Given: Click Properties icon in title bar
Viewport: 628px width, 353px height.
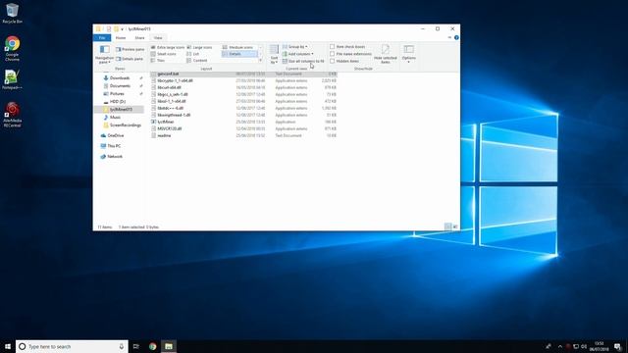Looking at the screenshot, I should [109, 28].
